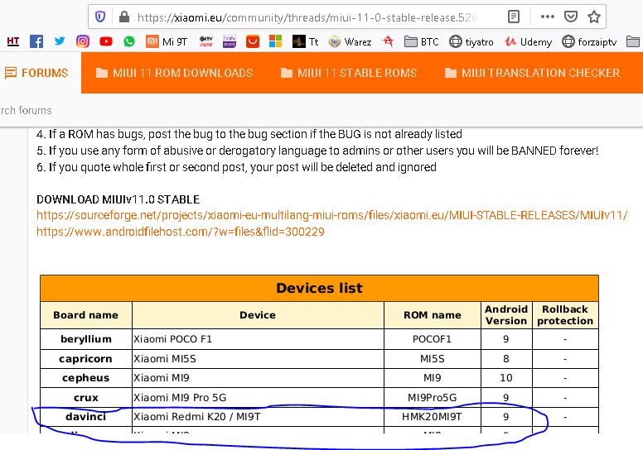Image resolution: width=643 pixels, height=450 pixels.
Task: Select the cepheus board name cell
Action: [x=85, y=378]
